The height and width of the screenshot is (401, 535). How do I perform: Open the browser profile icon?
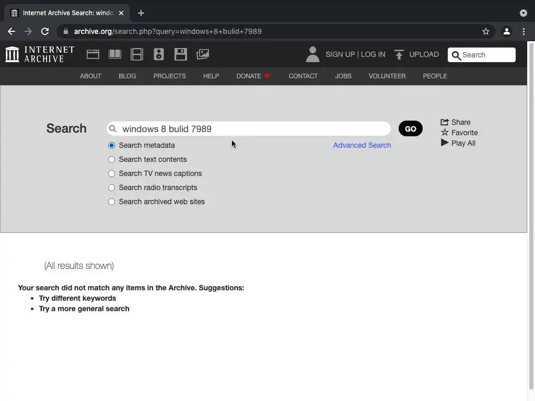tap(507, 31)
